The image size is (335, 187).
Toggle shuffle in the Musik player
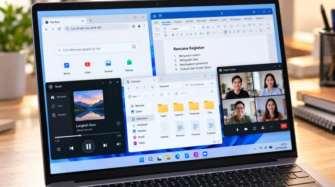coord(59,149)
